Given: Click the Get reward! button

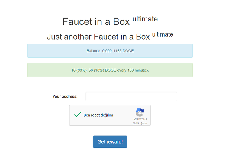Looking at the screenshot, I should tap(110, 142).
